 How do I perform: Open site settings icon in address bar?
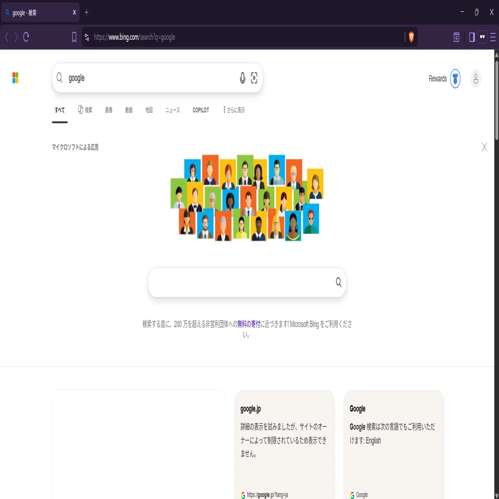(x=87, y=37)
